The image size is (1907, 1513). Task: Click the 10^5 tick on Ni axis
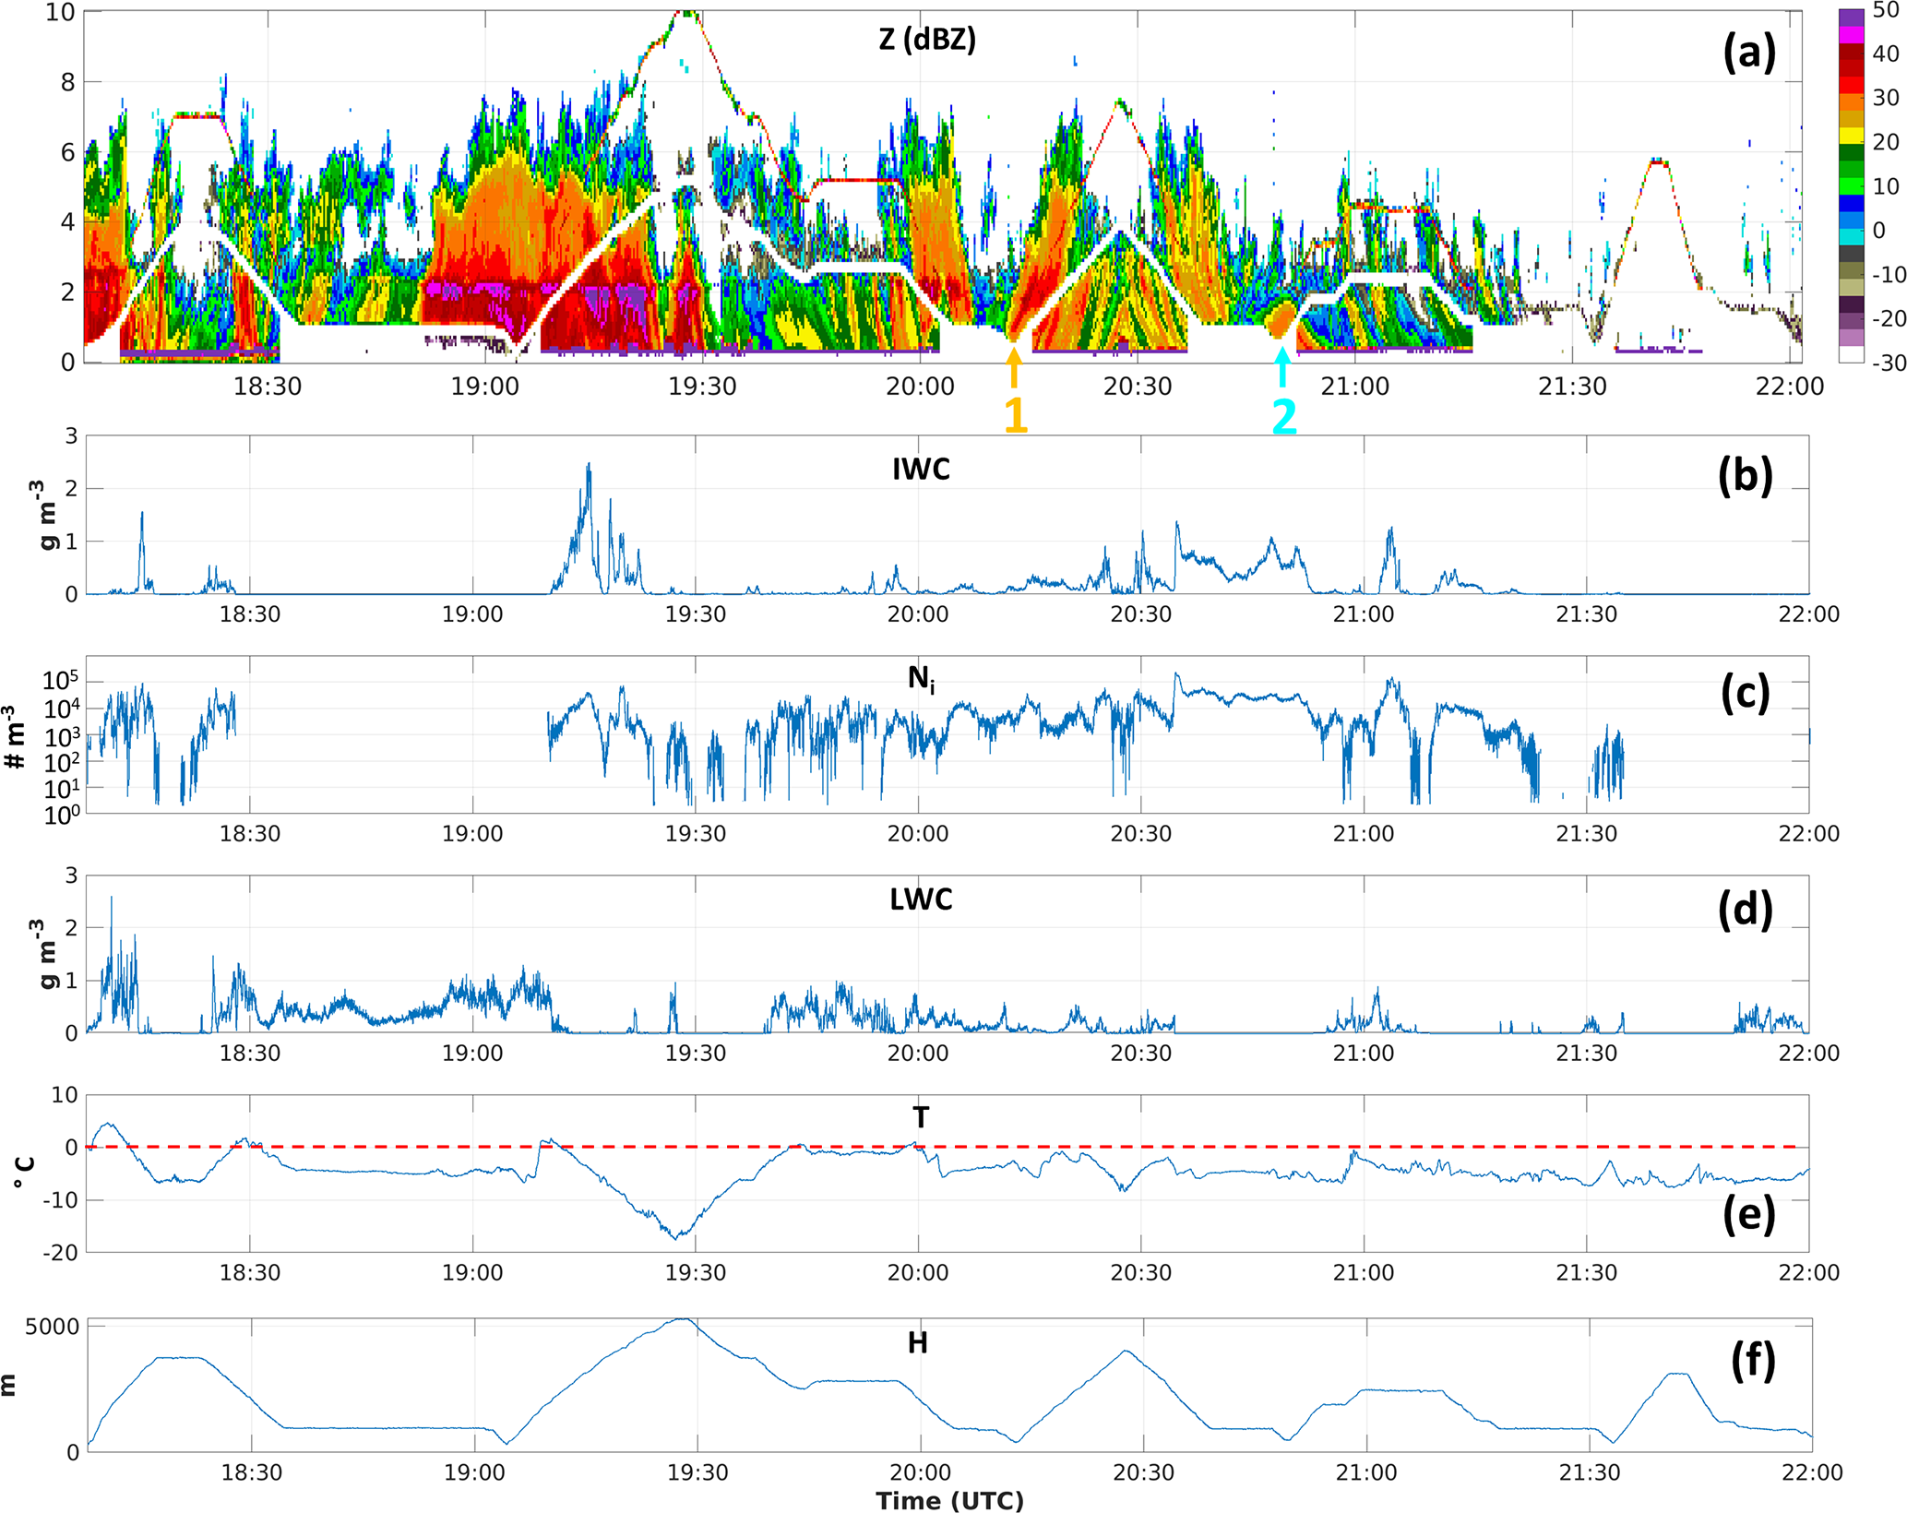(x=61, y=682)
